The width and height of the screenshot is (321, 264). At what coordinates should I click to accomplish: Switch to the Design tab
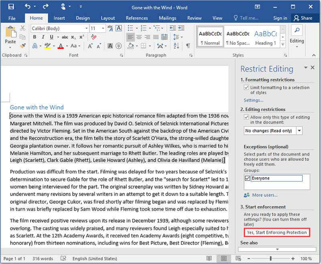tap(83, 18)
